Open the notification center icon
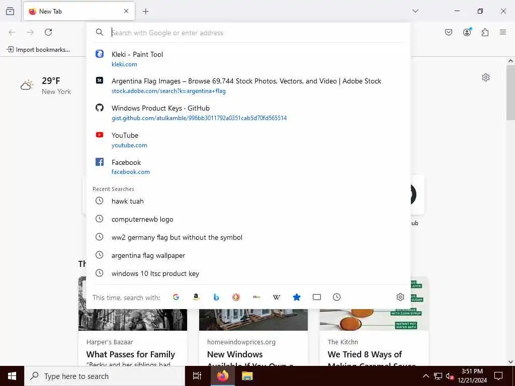This screenshot has height=386, width=515. click(498, 376)
